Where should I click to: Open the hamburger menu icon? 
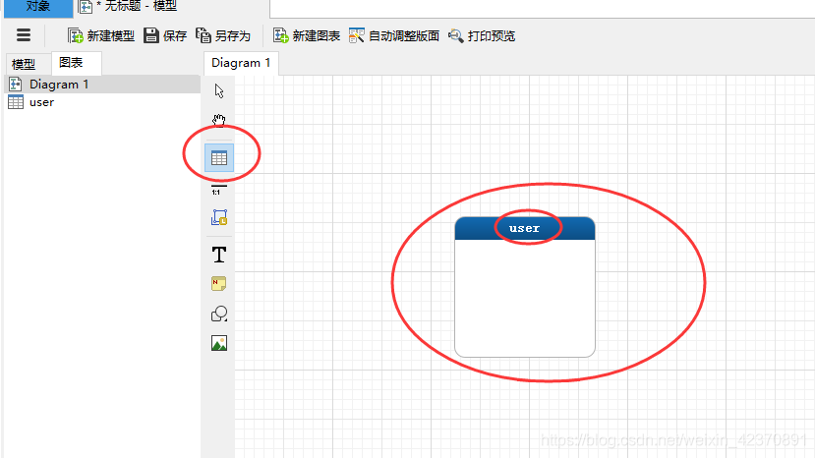click(x=24, y=35)
